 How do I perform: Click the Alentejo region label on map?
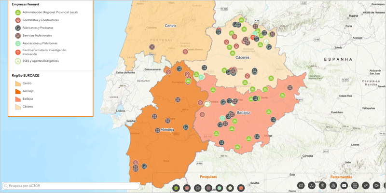[167, 130]
